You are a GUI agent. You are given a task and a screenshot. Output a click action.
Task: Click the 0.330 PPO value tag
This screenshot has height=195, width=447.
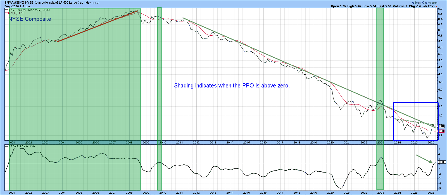point(442,162)
